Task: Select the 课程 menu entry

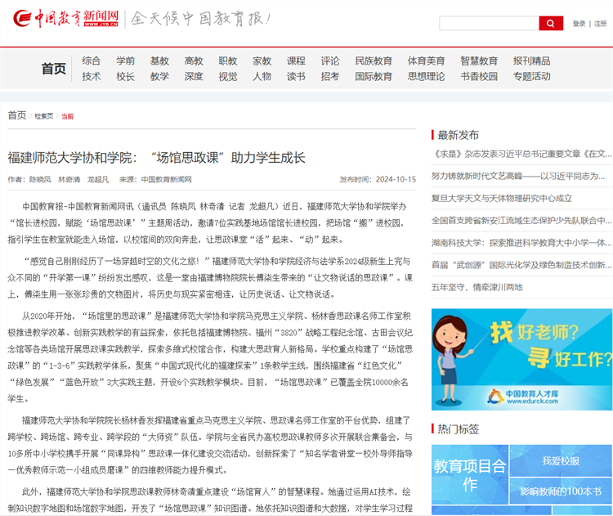Action: (x=296, y=61)
